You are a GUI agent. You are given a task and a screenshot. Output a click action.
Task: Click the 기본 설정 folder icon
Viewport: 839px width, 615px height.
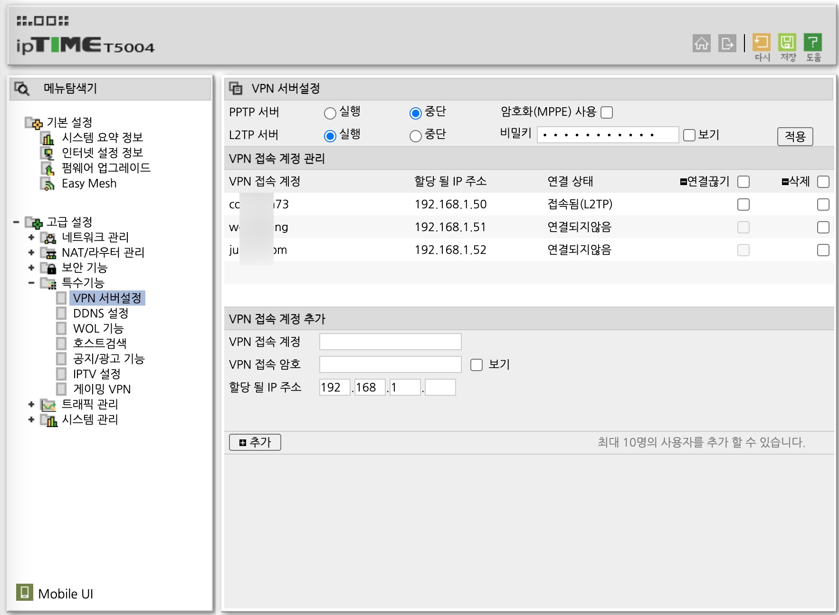[x=34, y=123]
